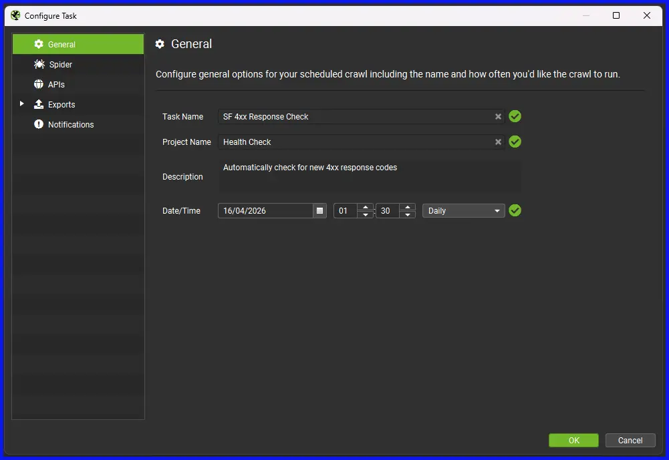Click the Cancel button
669x460 pixels.
pyautogui.click(x=630, y=440)
